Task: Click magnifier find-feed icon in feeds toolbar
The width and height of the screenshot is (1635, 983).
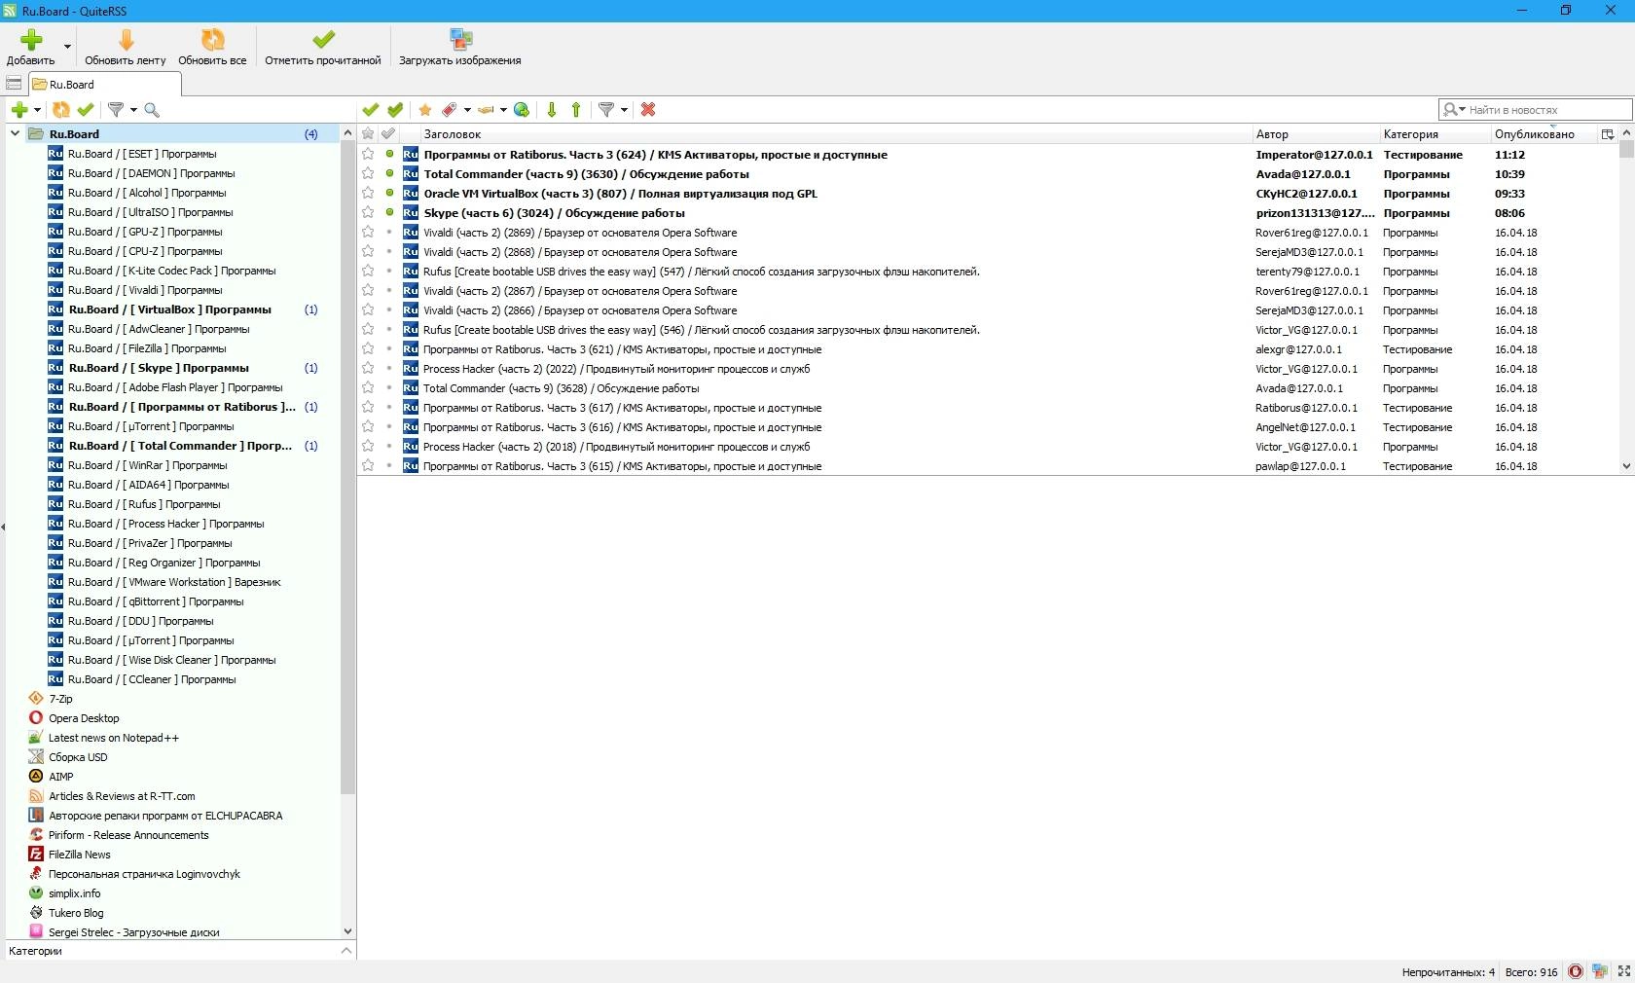Action: pyautogui.click(x=152, y=110)
